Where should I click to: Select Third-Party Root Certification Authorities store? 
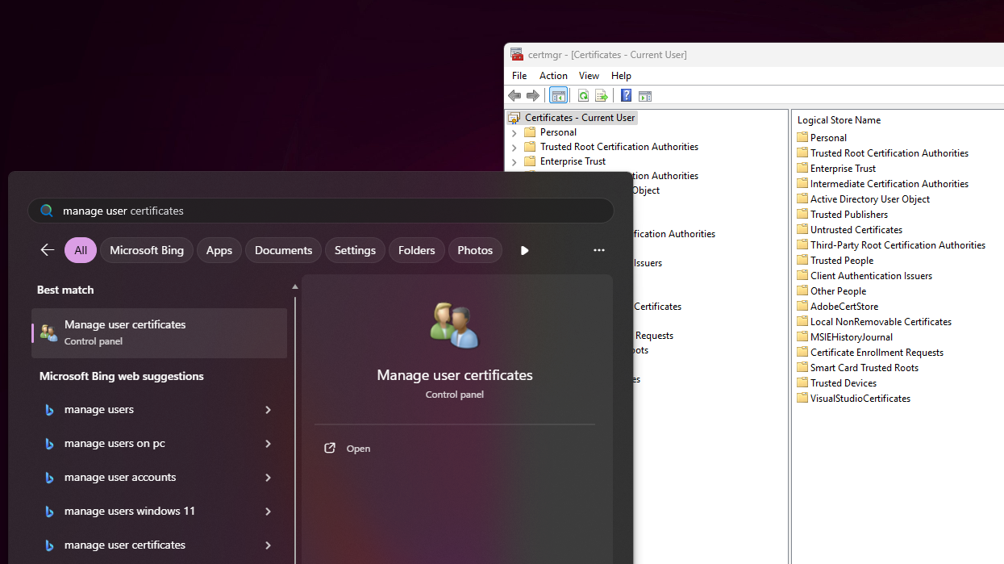click(x=898, y=245)
